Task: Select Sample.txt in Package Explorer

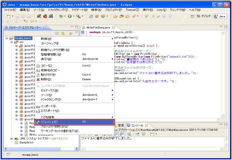Action: [26, 142]
